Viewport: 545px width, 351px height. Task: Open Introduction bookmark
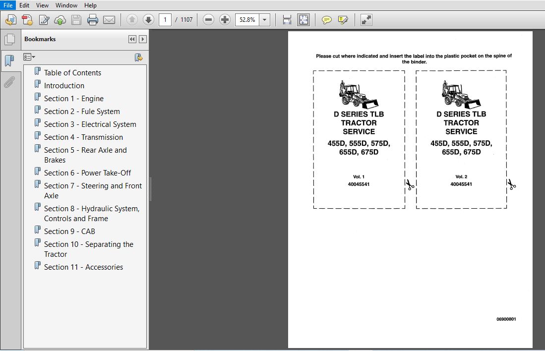64,85
